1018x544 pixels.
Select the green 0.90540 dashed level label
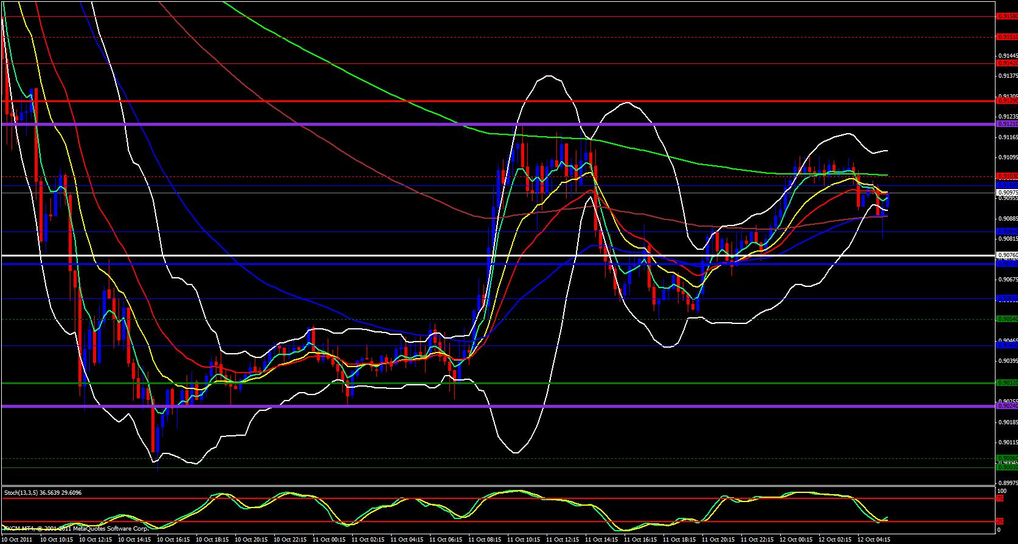click(x=1006, y=319)
